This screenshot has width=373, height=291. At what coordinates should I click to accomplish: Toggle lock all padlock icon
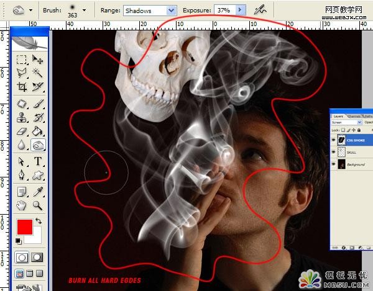pos(359,130)
